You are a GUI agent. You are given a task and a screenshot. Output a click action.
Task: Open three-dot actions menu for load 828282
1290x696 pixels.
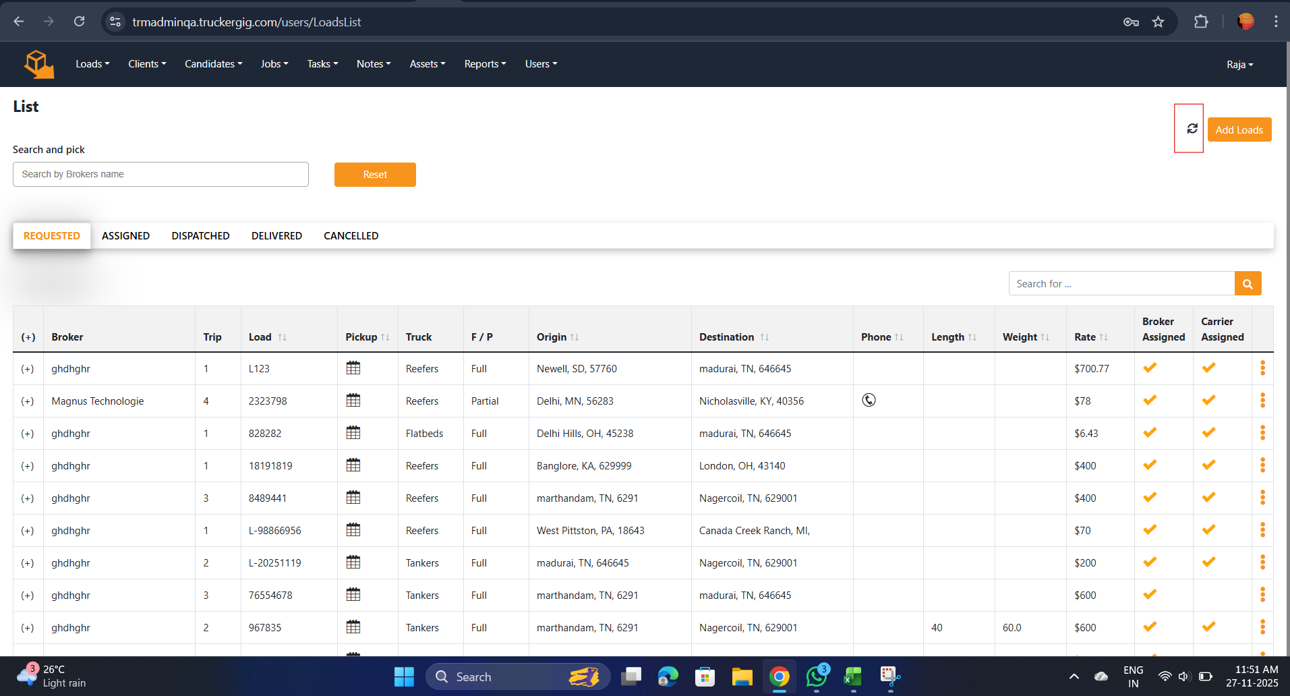tap(1262, 433)
